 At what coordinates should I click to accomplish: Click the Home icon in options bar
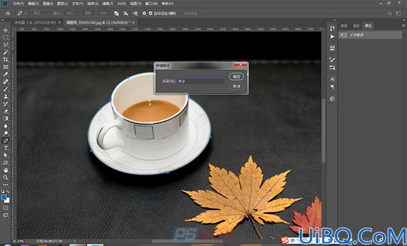click(8, 14)
